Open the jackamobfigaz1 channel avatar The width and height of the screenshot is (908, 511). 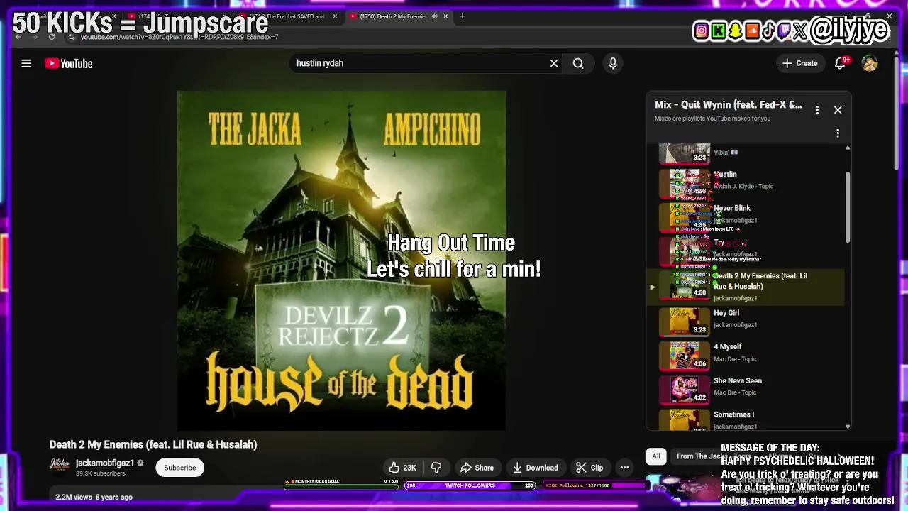click(x=60, y=465)
